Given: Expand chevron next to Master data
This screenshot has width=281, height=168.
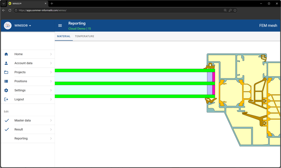Looking at the screenshot, I should (x=51, y=120).
